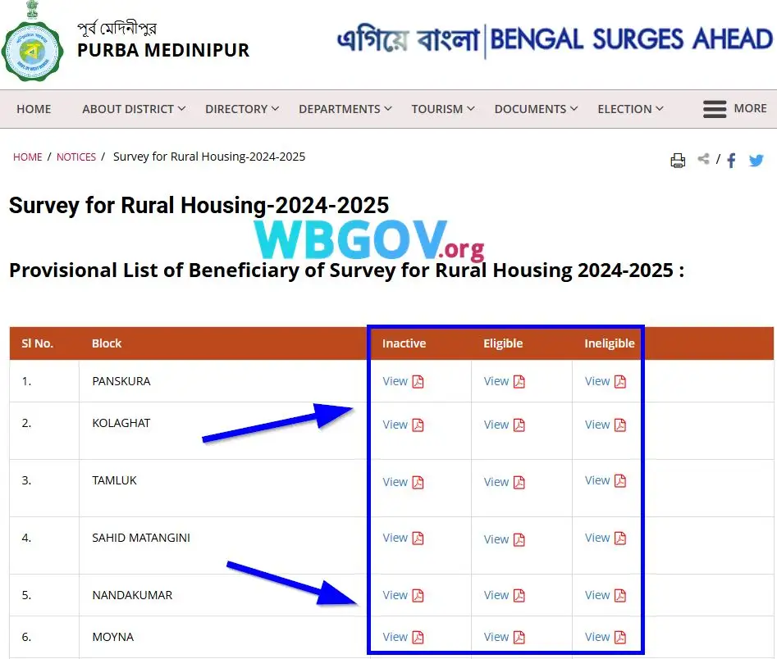
Task: Open the TOURISM menu
Action: [x=437, y=108]
